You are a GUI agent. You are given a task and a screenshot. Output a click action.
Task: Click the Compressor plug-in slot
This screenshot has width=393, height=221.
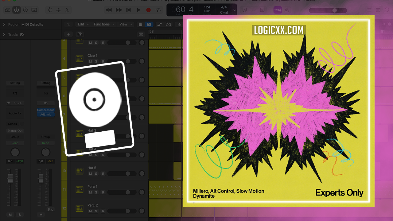coord(45,110)
